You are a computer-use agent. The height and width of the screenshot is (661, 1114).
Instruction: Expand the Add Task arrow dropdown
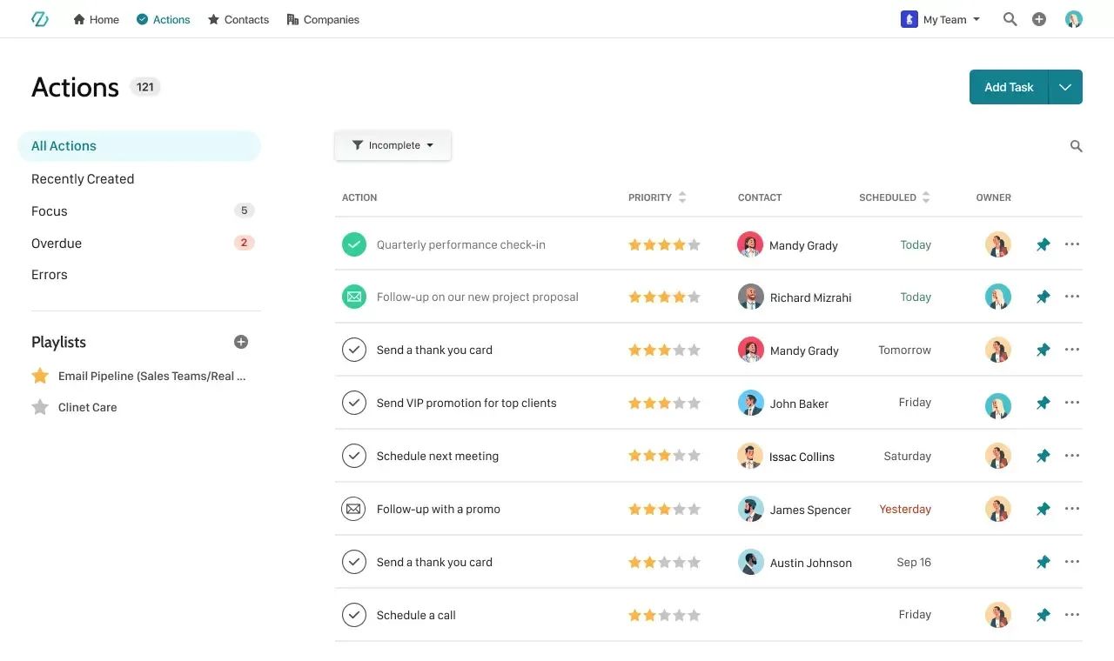click(1065, 87)
